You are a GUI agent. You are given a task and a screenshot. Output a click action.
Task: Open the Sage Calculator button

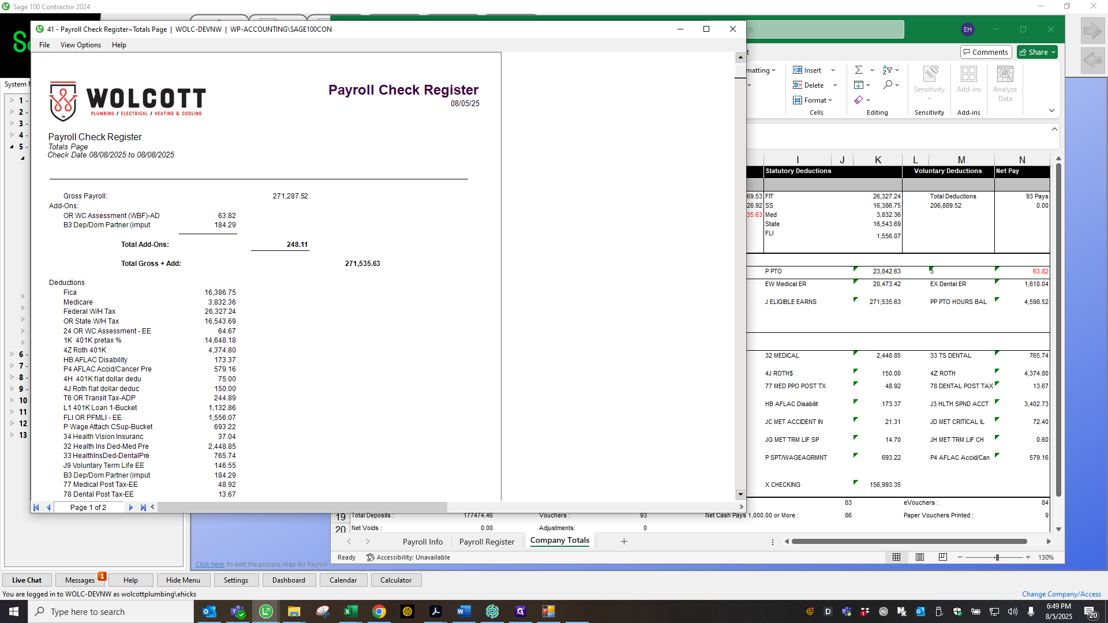point(396,580)
